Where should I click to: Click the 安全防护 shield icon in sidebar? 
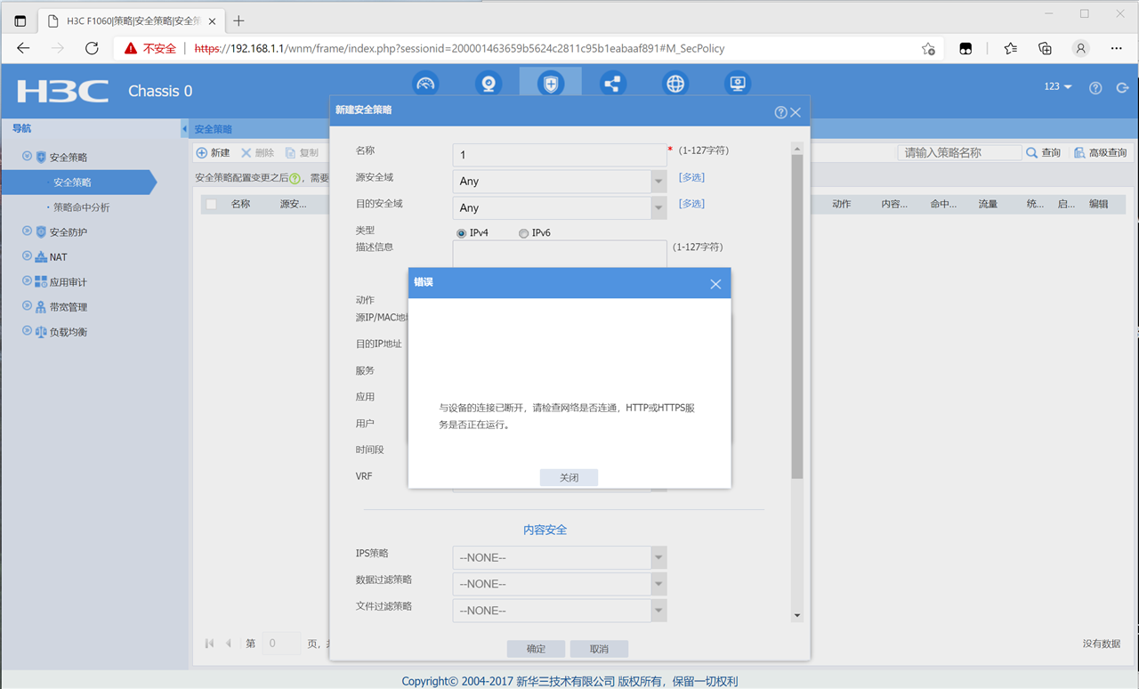point(41,231)
